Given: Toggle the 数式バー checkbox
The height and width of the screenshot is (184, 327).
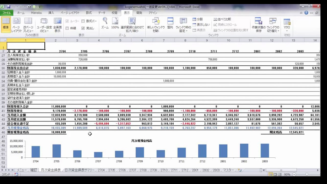Looking at the screenshot, I should [83, 21].
